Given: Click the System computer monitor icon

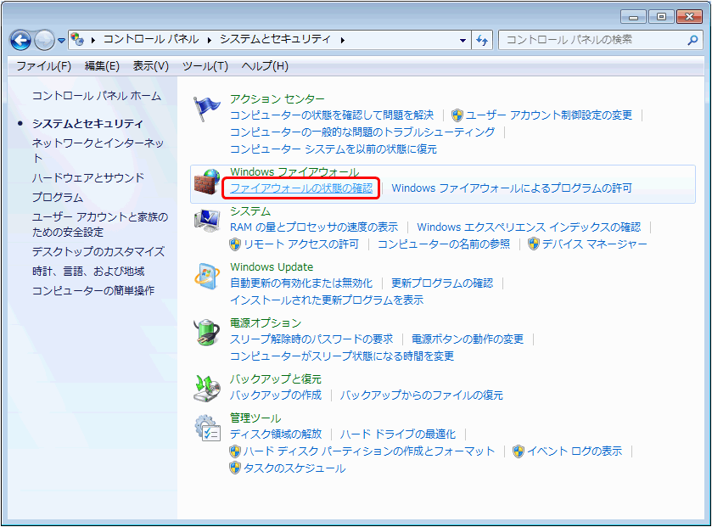Looking at the screenshot, I should coord(207,221).
